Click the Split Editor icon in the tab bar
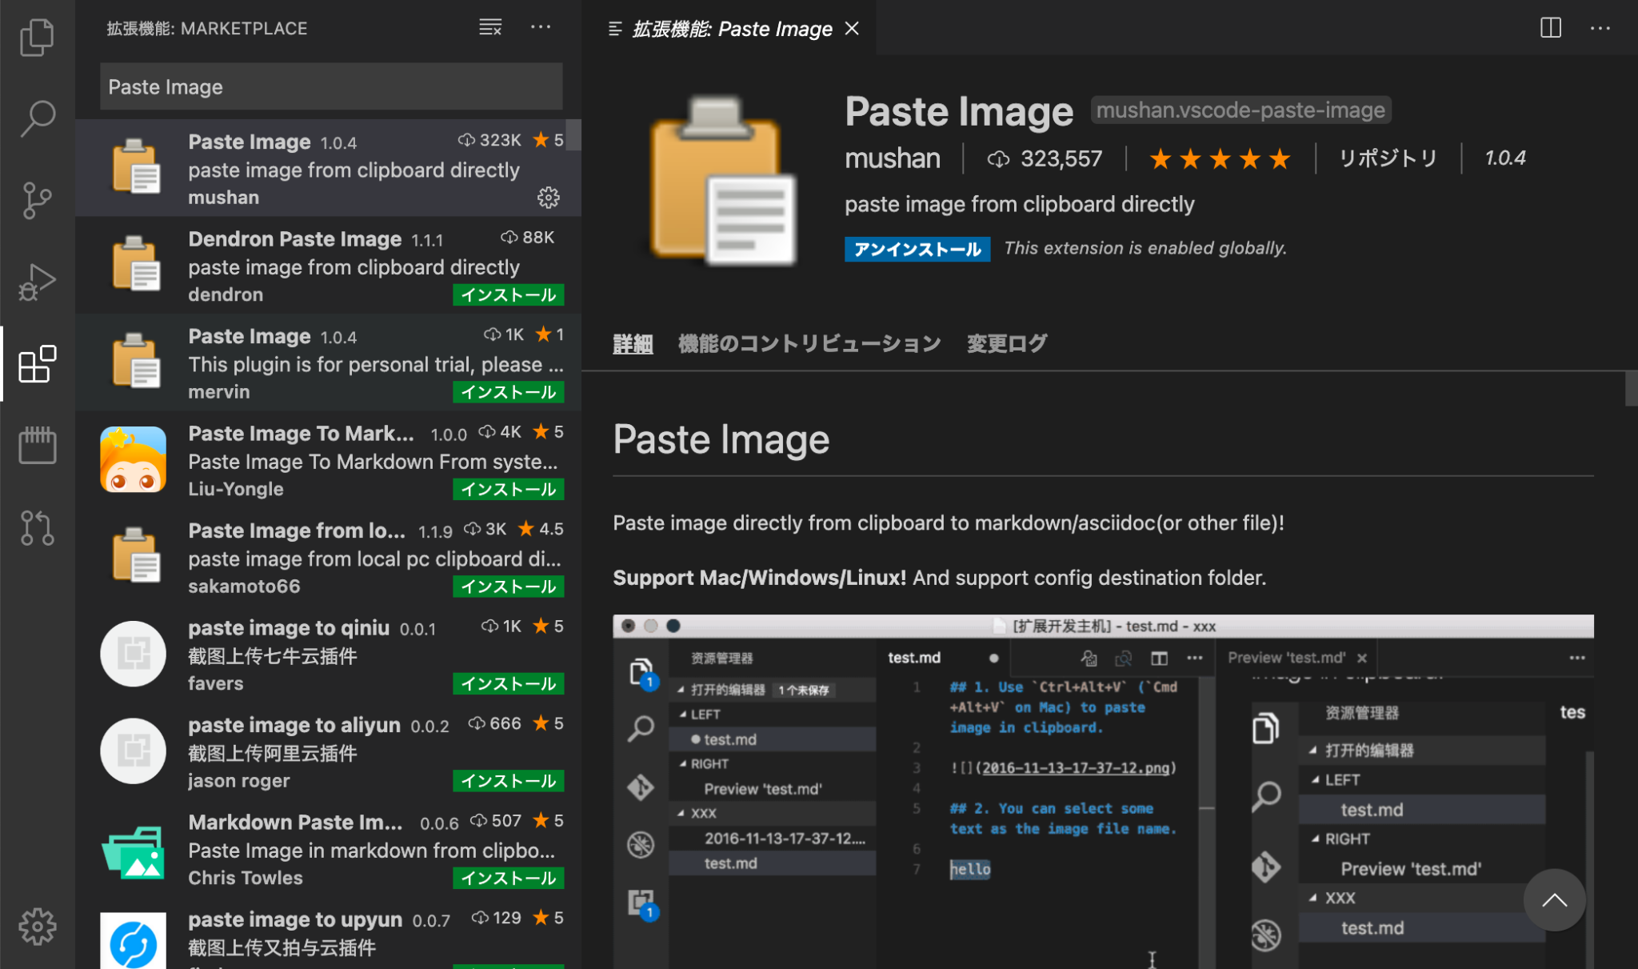Viewport: 1638px width, 969px height. tap(1550, 28)
